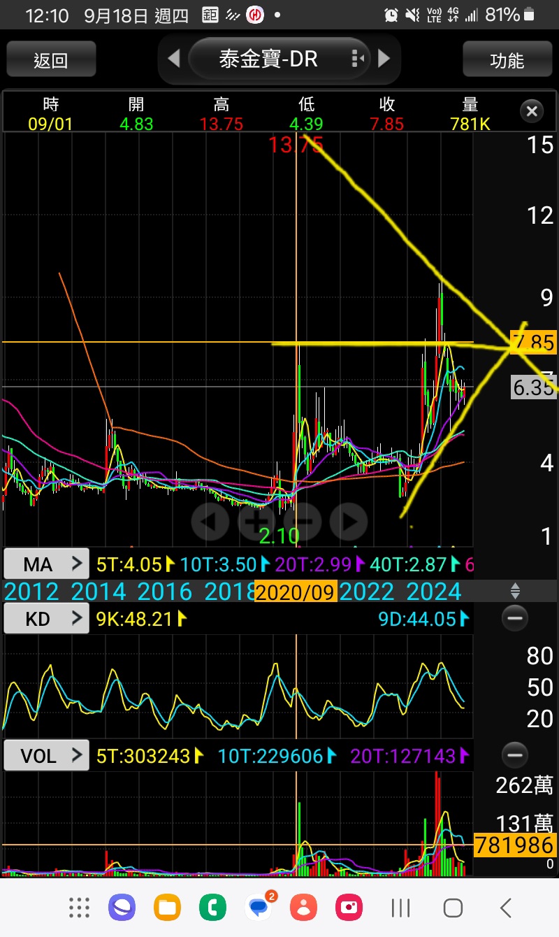Open Samsung Messages app with badge
This screenshot has width=559, height=937.
(259, 908)
